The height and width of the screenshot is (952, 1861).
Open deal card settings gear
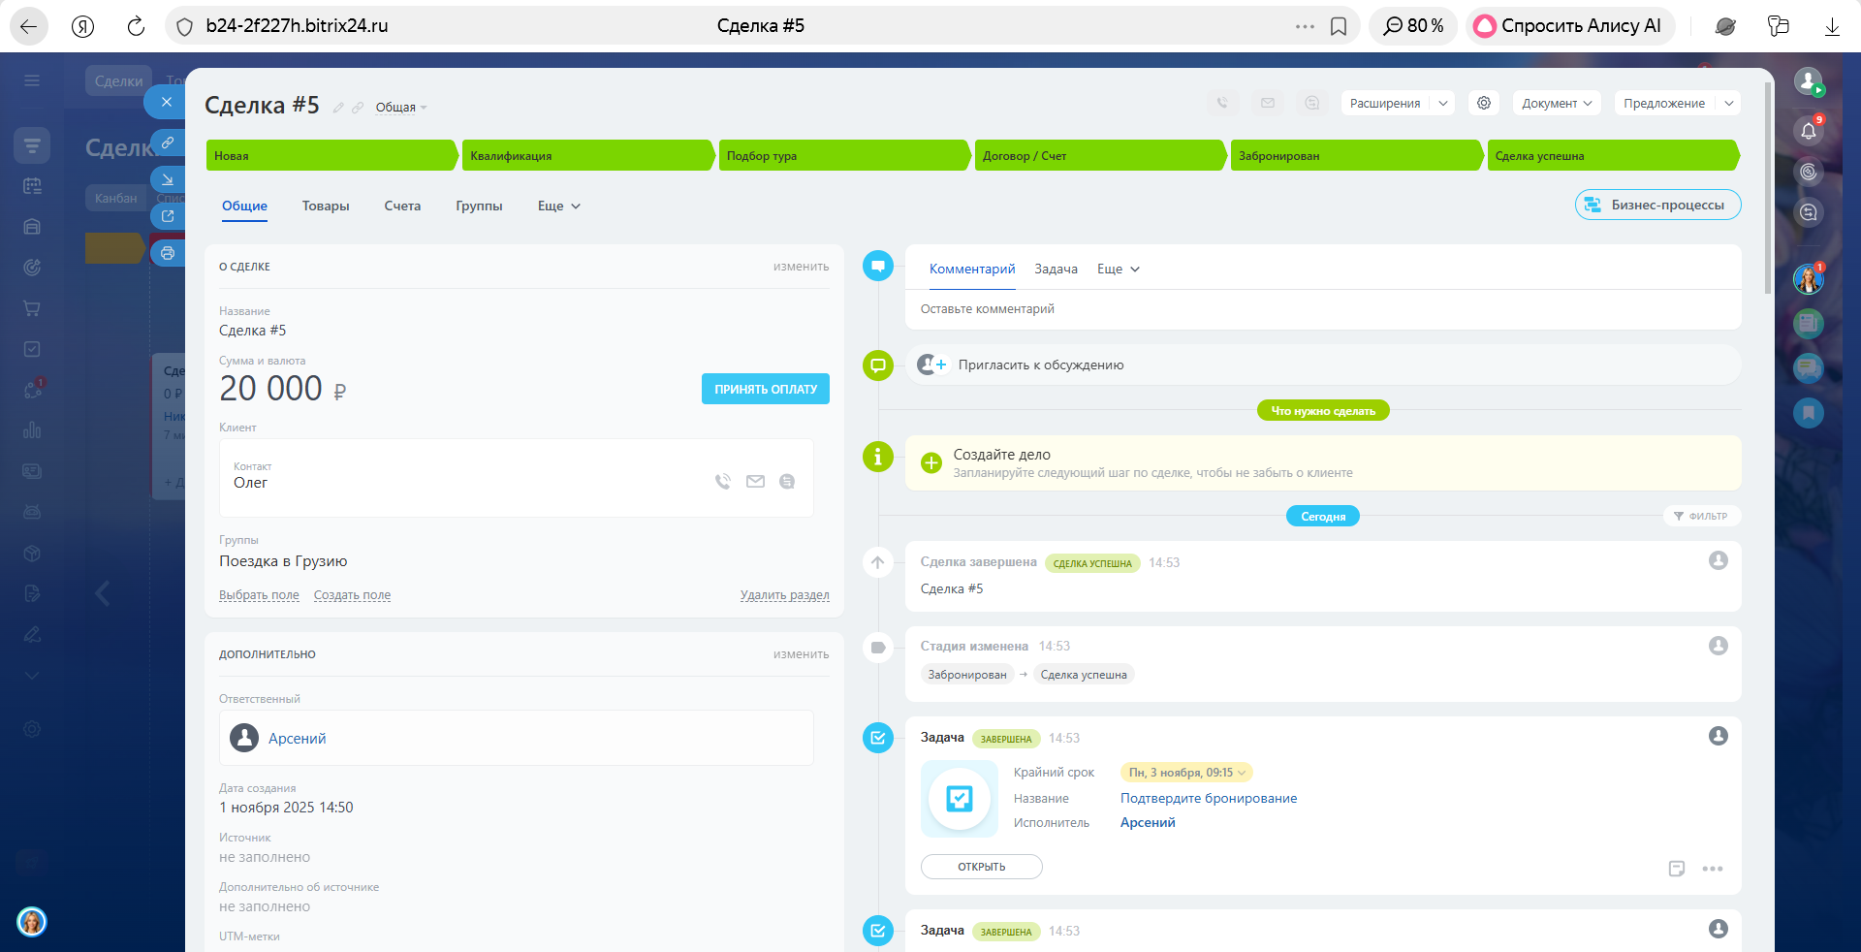click(x=1484, y=103)
